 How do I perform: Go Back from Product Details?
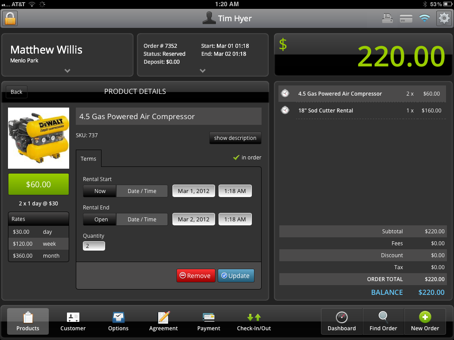click(16, 92)
